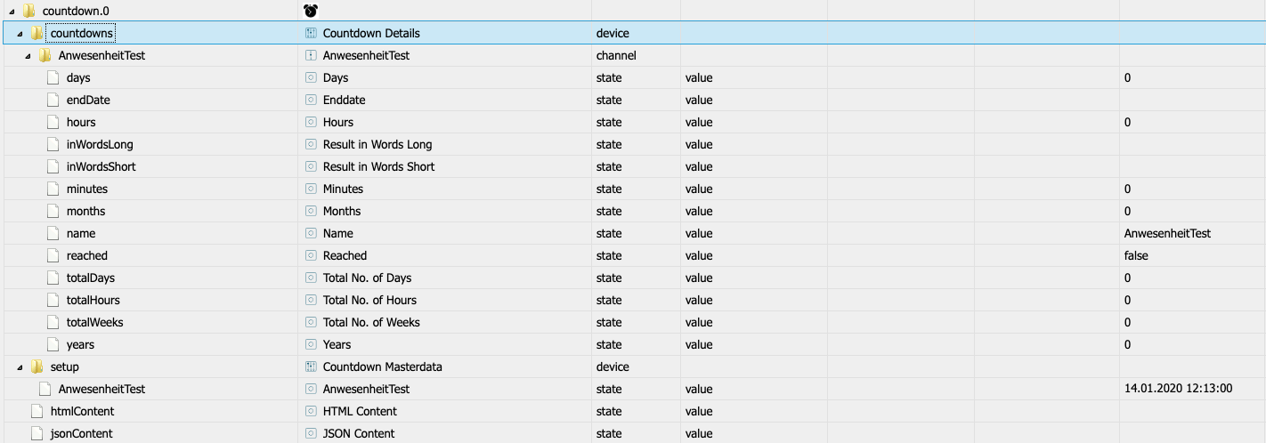Select the reached state item
Image resolution: width=1266 pixels, height=443 pixels.
click(x=86, y=255)
